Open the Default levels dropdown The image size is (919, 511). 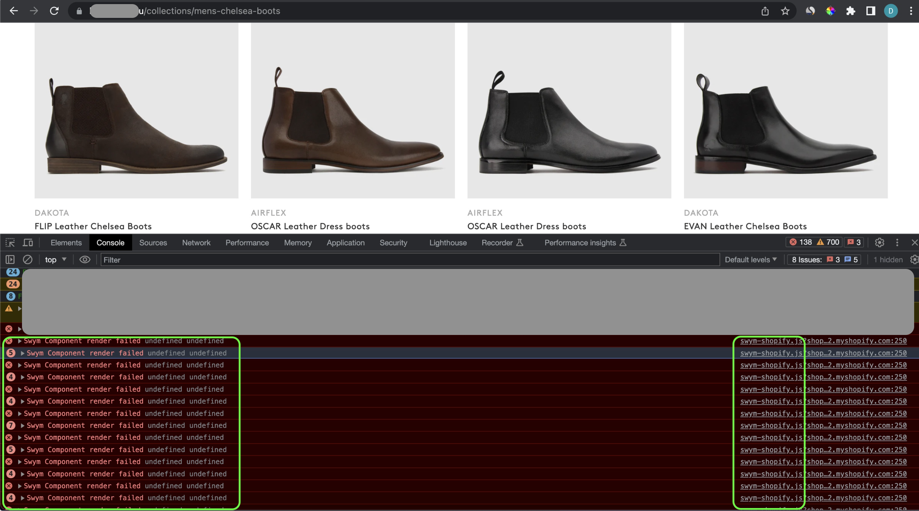click(750, 260)
